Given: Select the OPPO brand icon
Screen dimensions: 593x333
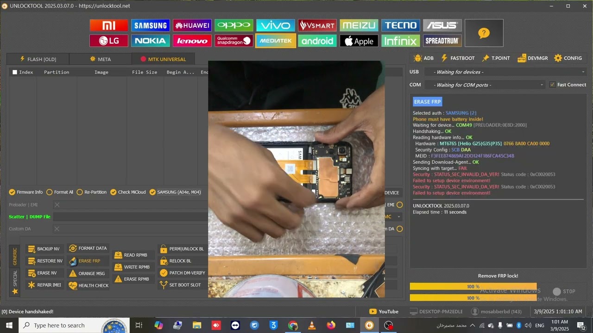Looking at the screenshot, I should [x=234, y=25].
